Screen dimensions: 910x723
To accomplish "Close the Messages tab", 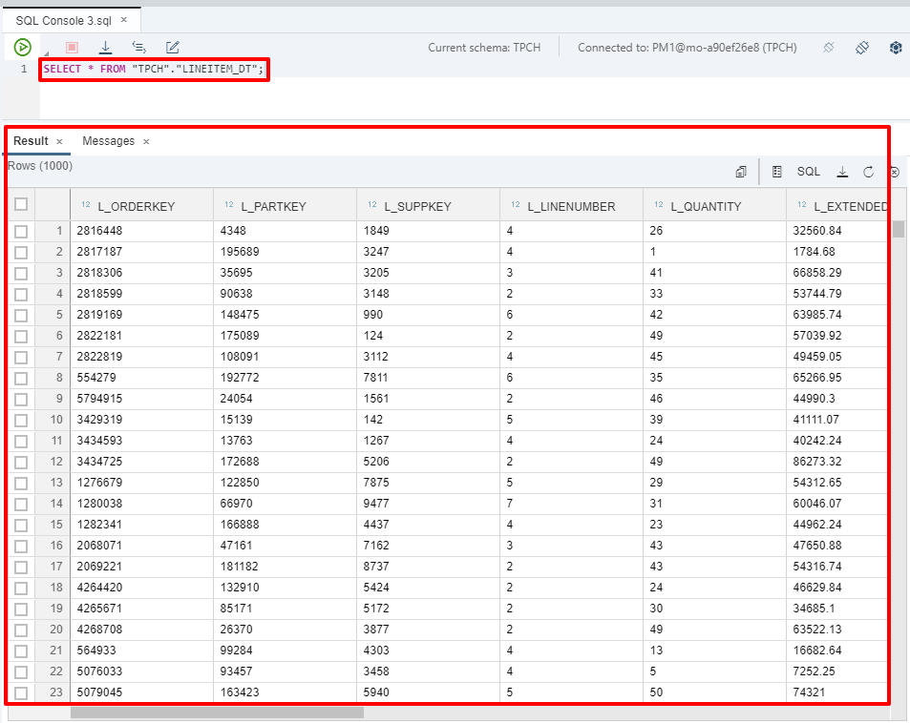I will [x=146, y=141].
